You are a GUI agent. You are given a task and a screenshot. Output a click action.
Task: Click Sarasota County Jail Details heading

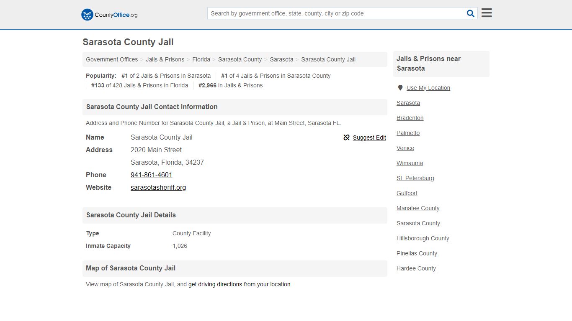point(131,215)
